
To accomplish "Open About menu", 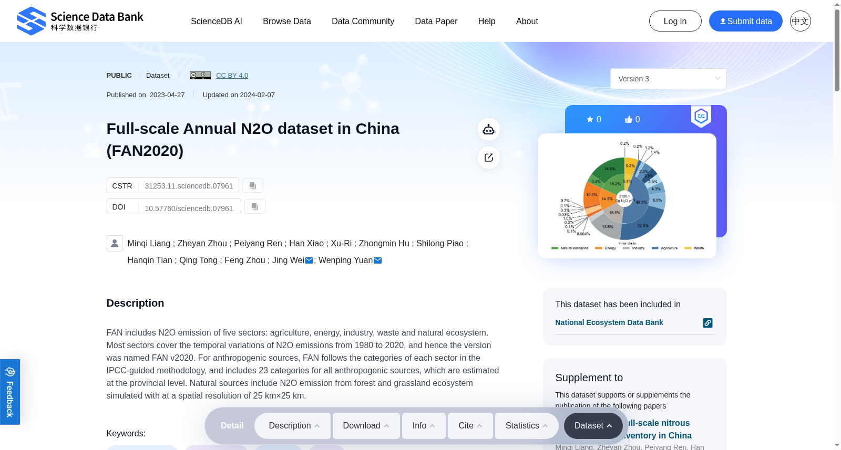I will point(527,21).
